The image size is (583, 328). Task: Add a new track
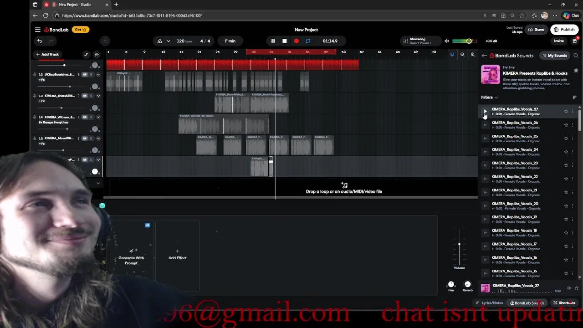(x=47, y=55)
